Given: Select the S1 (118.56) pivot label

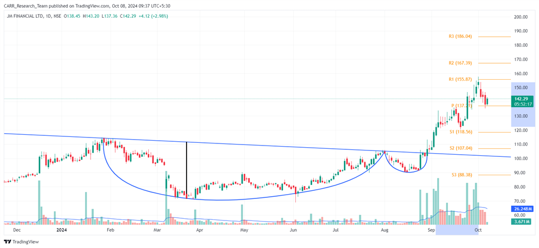Looking at the screenshot, I should pyautogui.click(x=460, y=132).
